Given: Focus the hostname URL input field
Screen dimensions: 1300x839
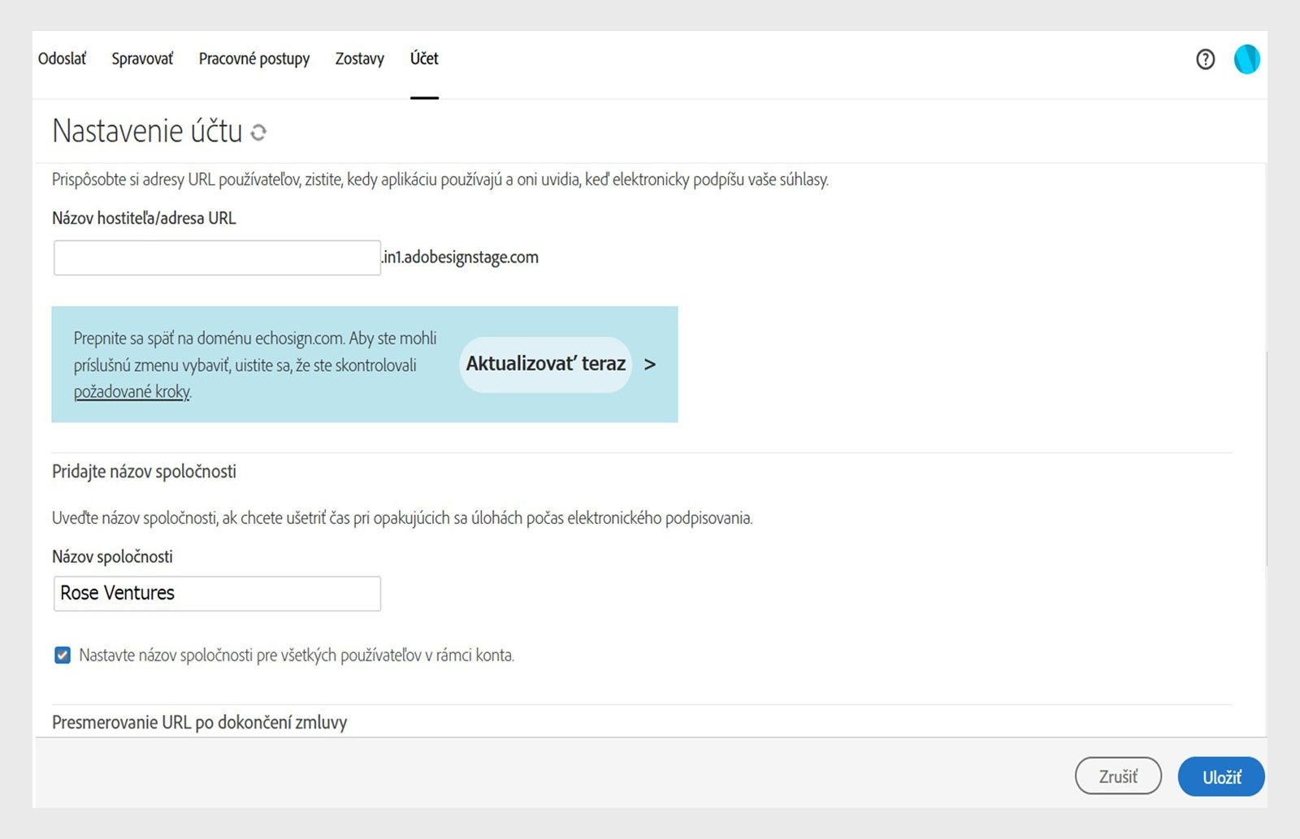Looking at the screenshot, I should pos(217,257).
